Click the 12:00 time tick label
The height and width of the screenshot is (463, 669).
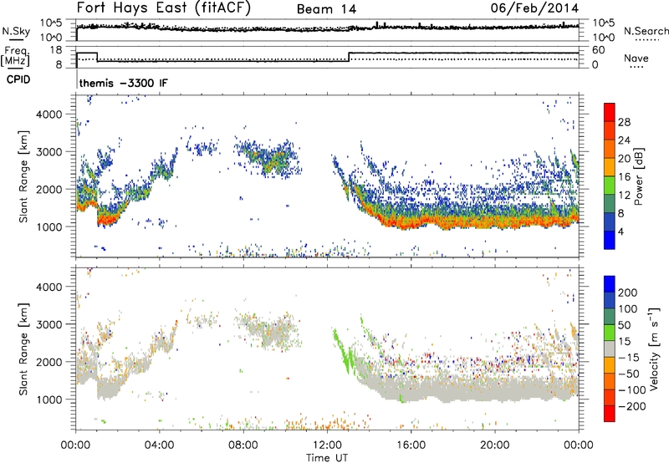pos(327,445)
